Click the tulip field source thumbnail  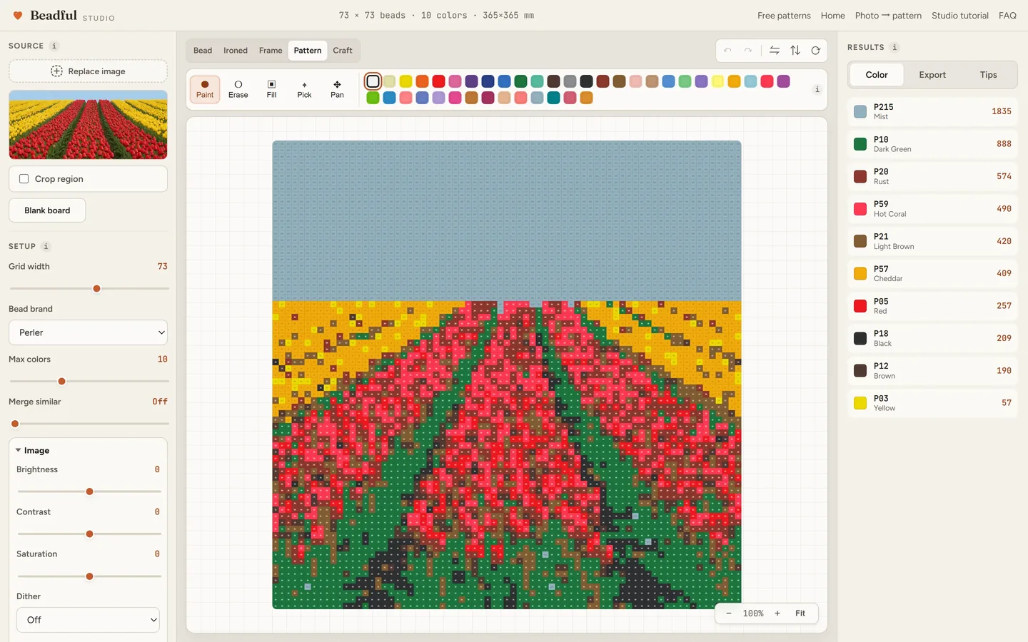pyautogui.click(x=88, y=124)
